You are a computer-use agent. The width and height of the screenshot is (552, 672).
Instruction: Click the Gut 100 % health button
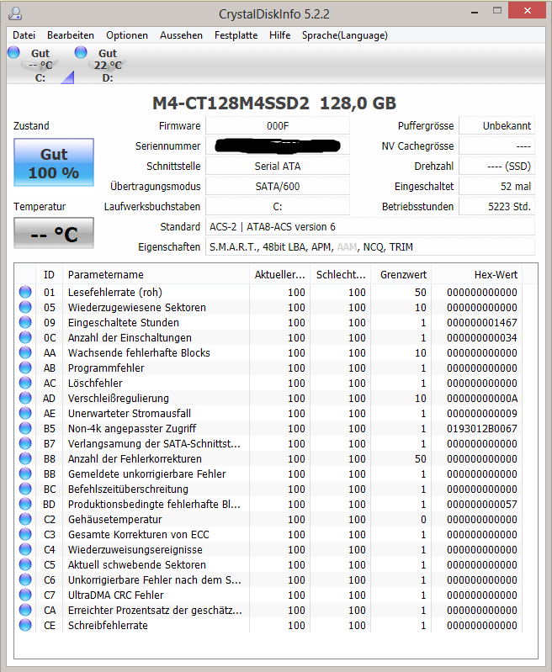pyautogui.click(x=54, y=162)
